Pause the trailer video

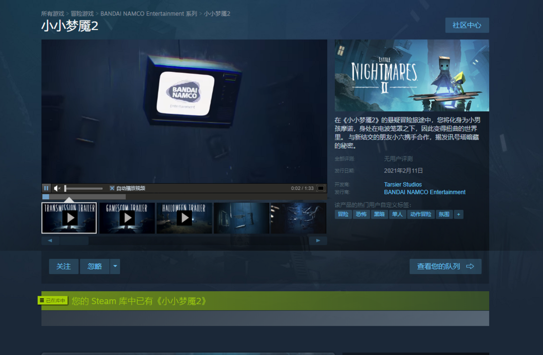coord(46,188)
